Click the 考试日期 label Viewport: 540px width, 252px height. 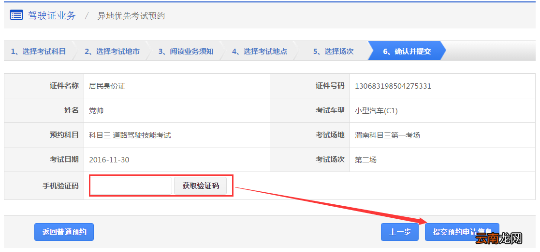[64, 159]
